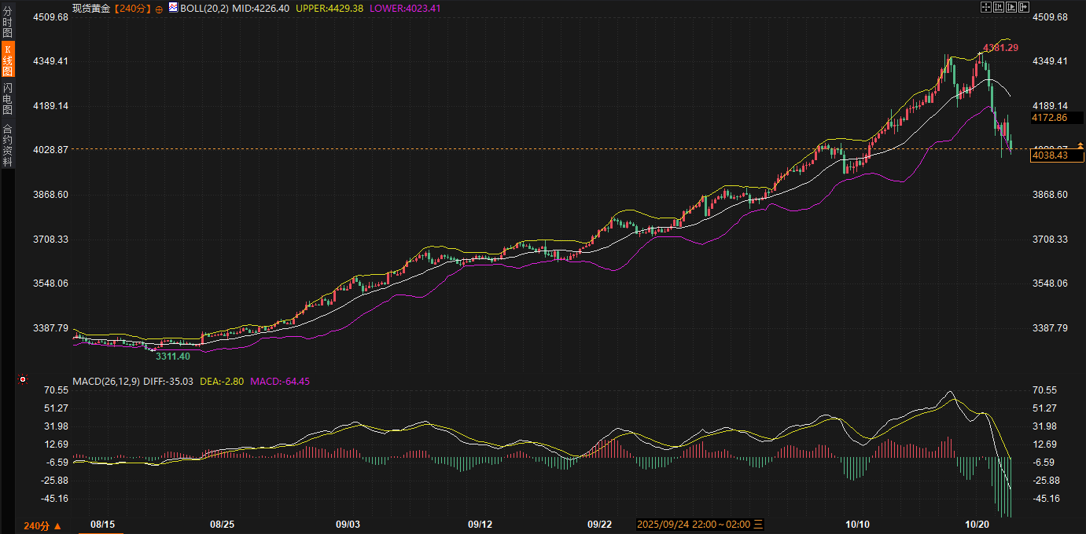The image size is (1086, 534).
Task: Click the current price tag 4038.43
Action: 1056,156
